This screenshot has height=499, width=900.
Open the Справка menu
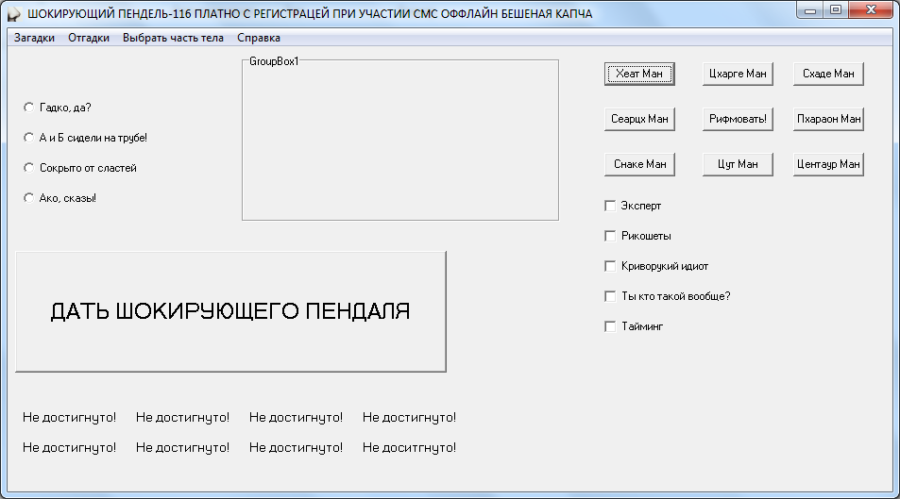[259, 38]
